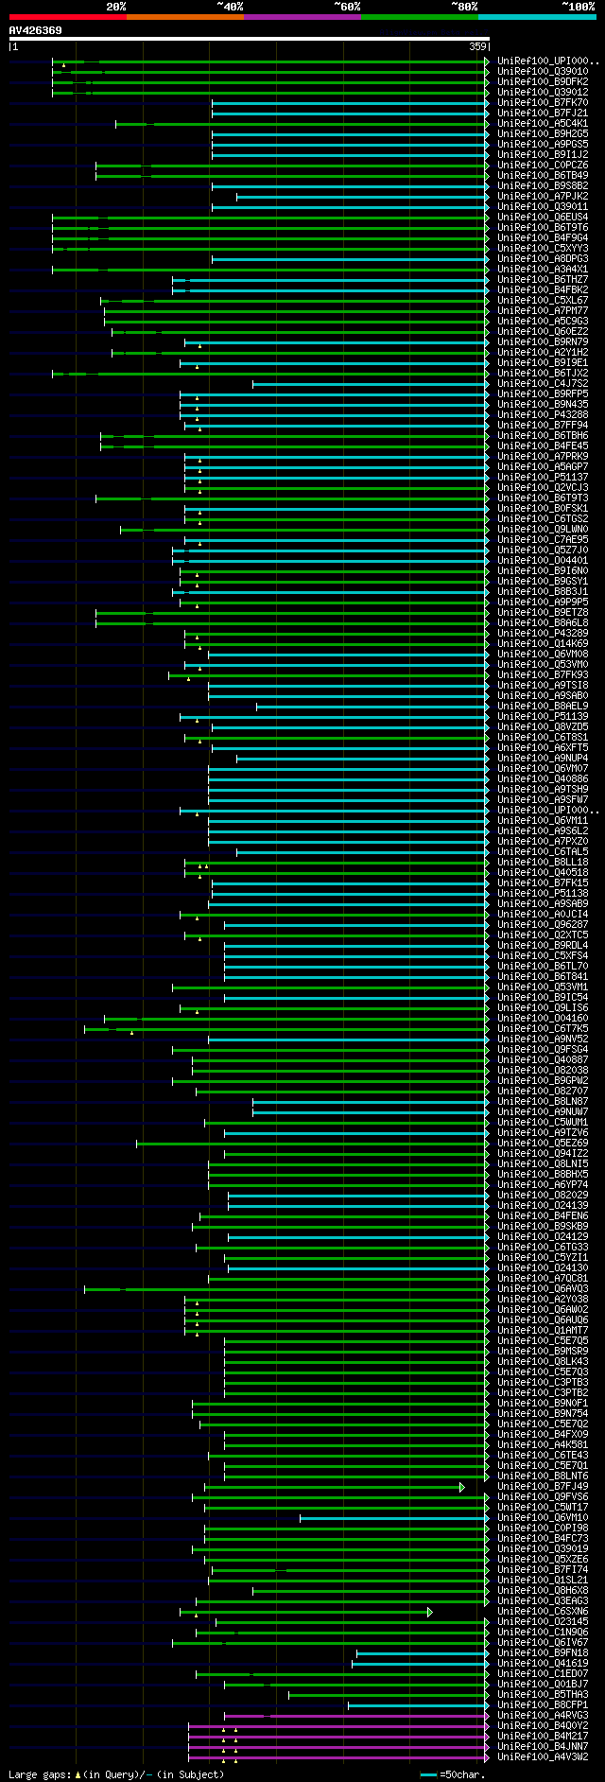Screen dimensions: 605x1782
Task: Select the UniRef100_A7PM77 label
Action: (543, 310)
